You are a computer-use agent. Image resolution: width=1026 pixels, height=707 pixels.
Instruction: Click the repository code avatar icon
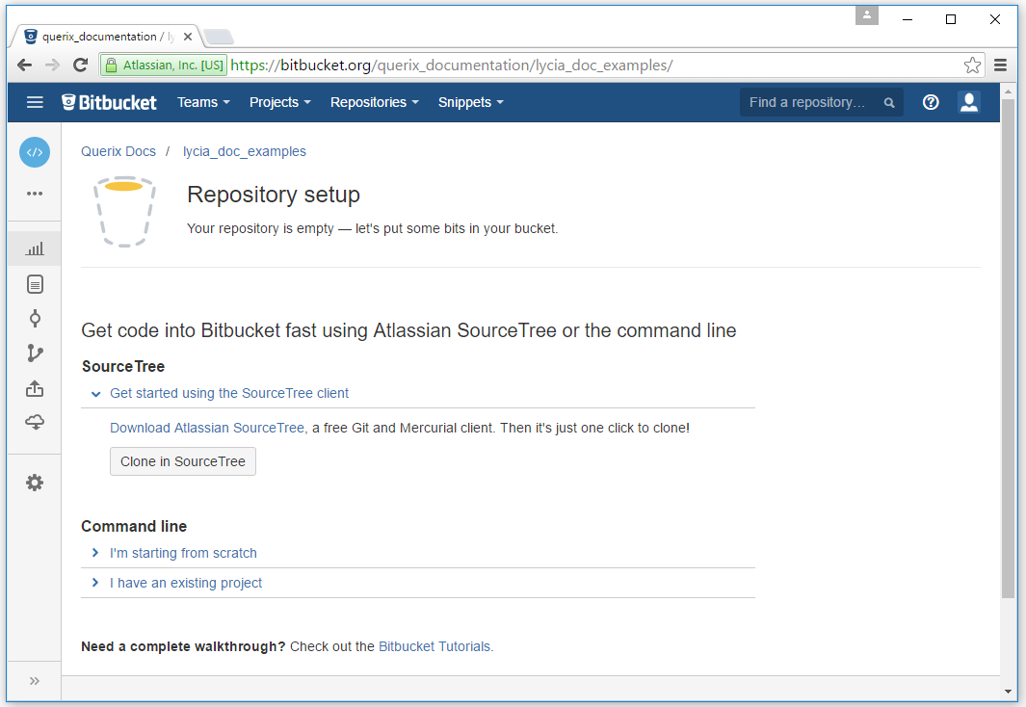pos(35,152)
